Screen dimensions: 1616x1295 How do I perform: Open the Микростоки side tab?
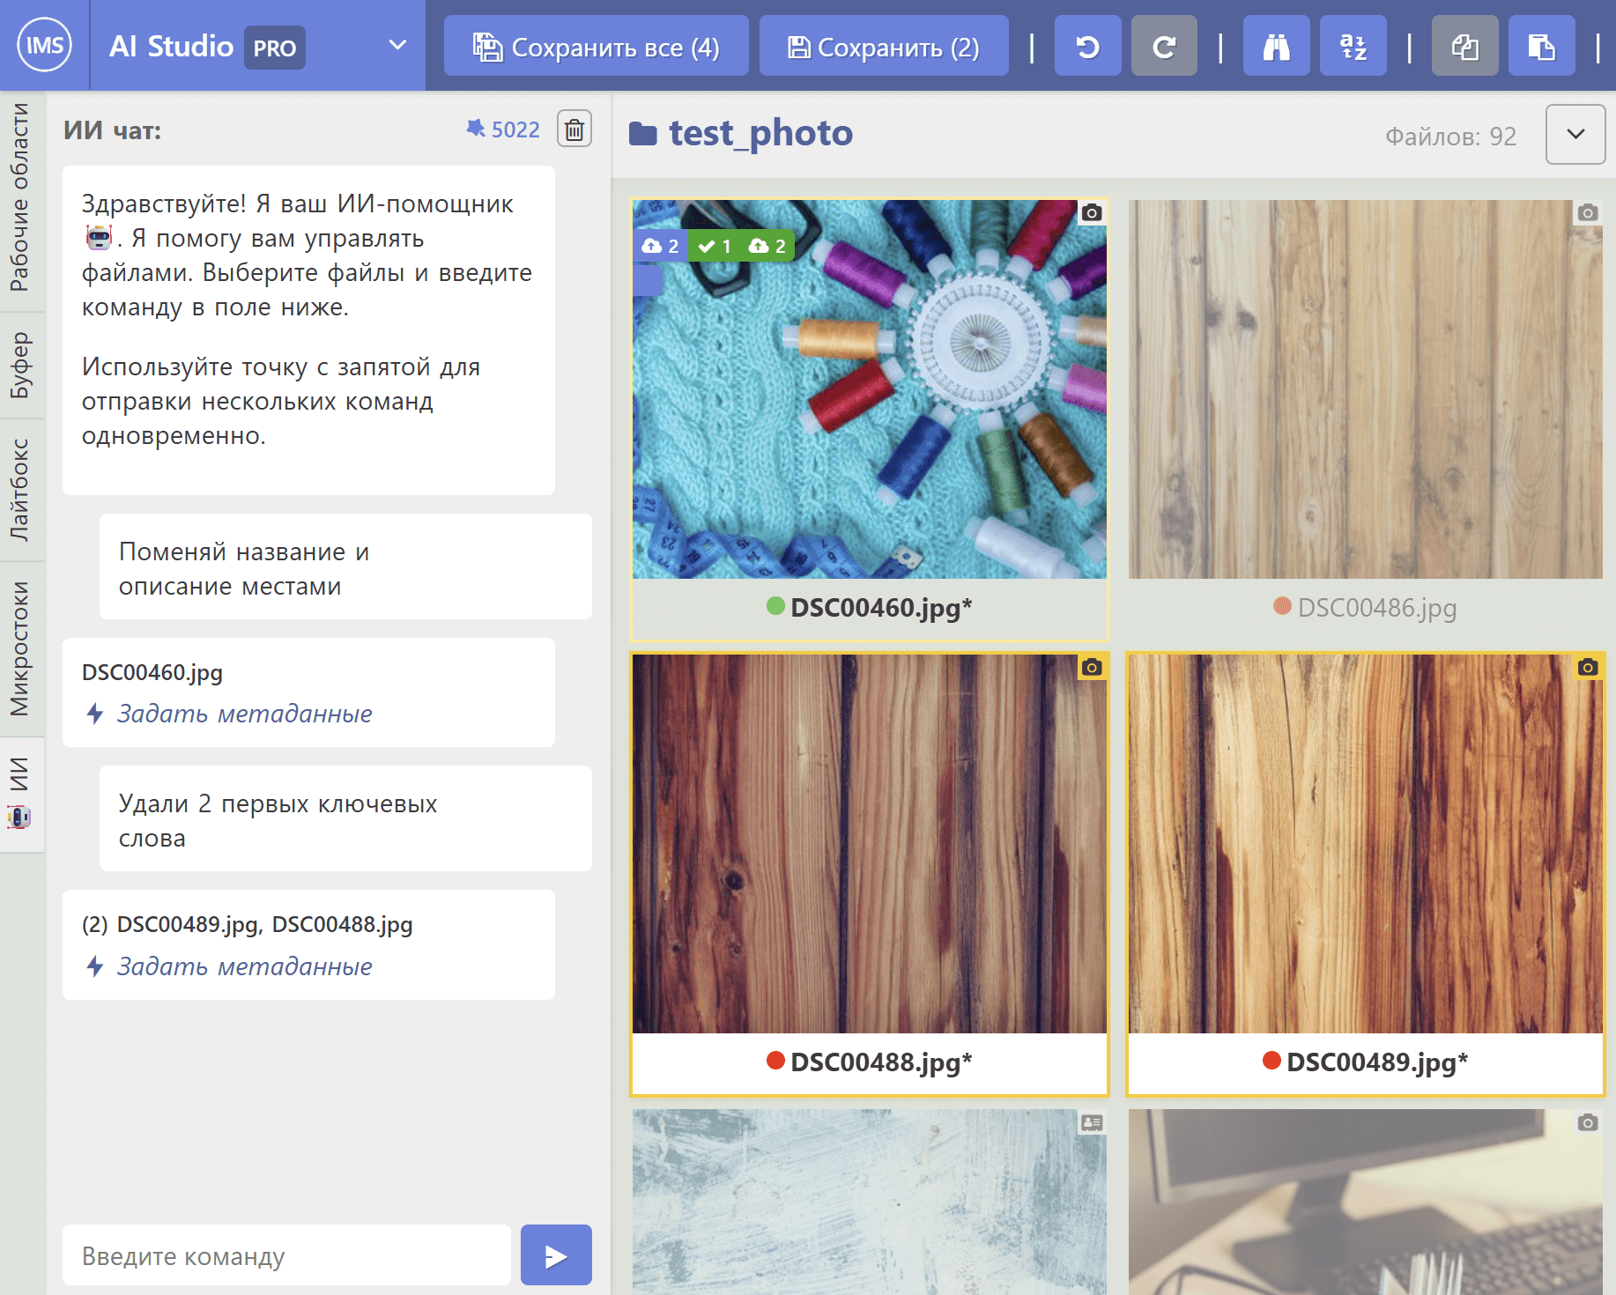pyautogui.click(x=20, y=648)
